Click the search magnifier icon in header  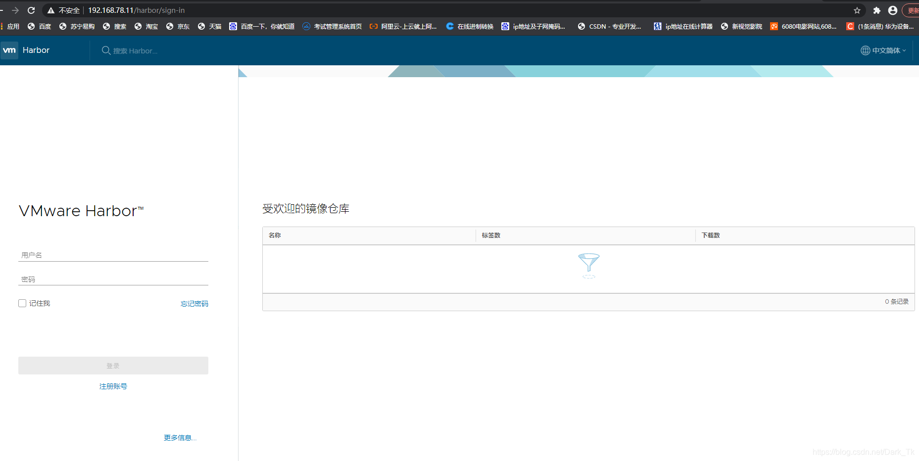point(106,50)
